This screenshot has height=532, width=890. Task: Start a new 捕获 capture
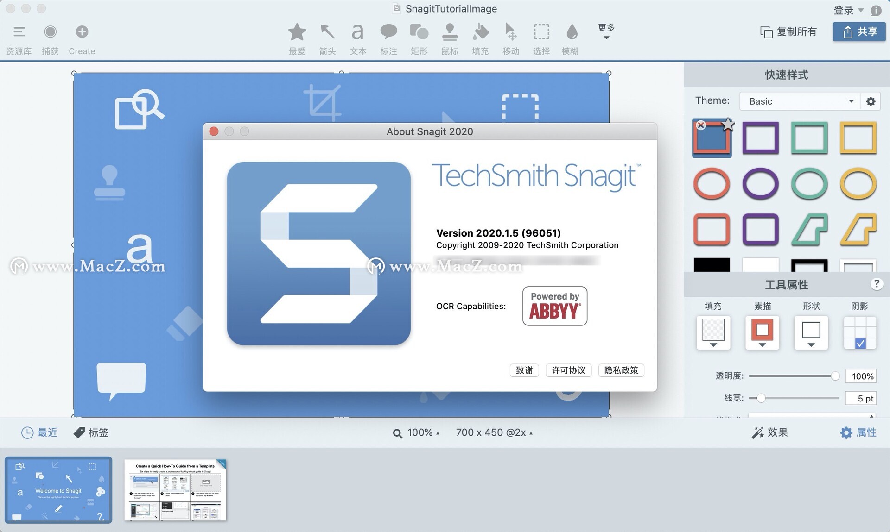coord(50,40)
